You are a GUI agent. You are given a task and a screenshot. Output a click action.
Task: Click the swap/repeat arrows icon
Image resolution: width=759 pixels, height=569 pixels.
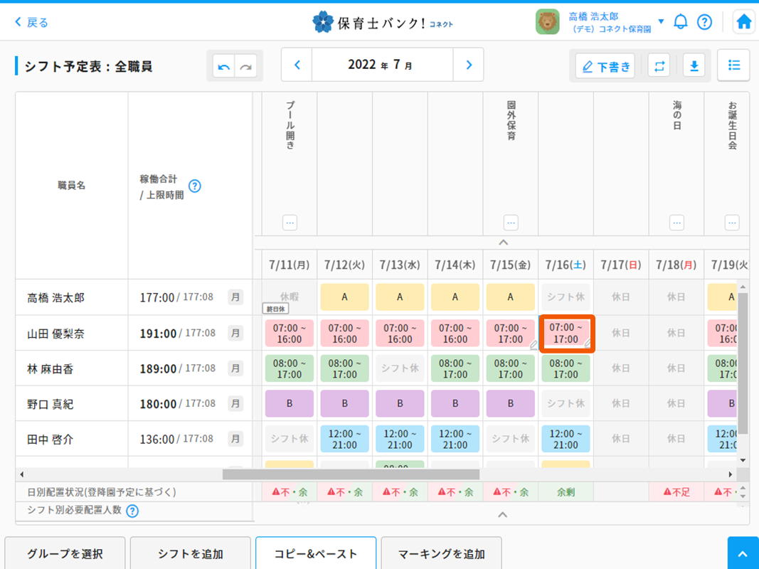coord(659,66)
